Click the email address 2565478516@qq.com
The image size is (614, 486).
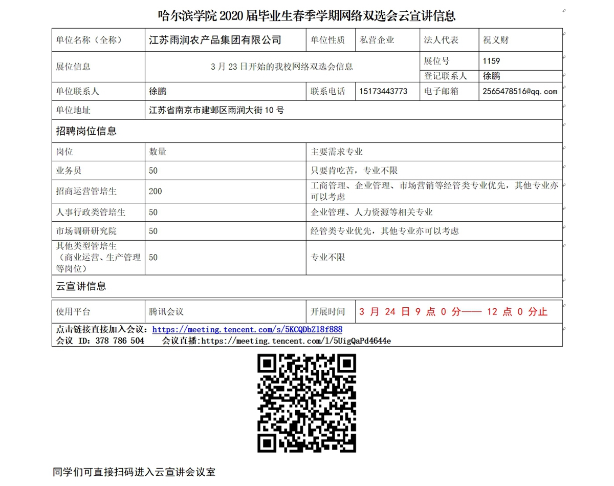pyautogui.click(x=519, y=92)
